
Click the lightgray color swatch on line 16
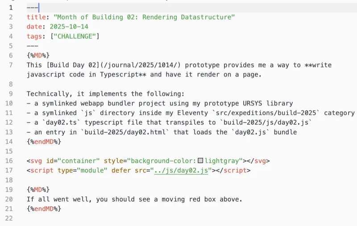pyautogui.click(x=200, y=161)
